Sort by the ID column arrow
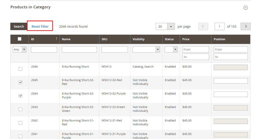The image size is (256, 139). tap(56, 39)
